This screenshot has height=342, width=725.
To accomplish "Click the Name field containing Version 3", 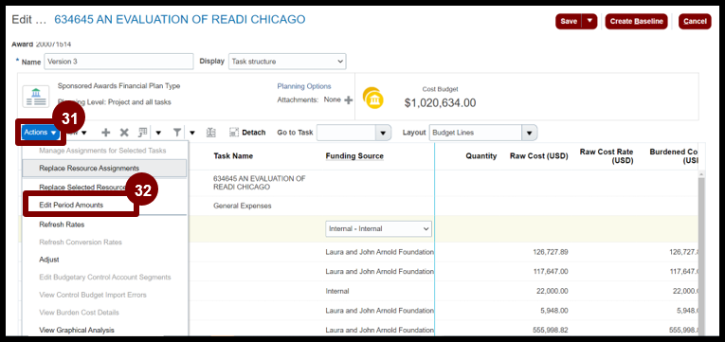I will point(118,62).
